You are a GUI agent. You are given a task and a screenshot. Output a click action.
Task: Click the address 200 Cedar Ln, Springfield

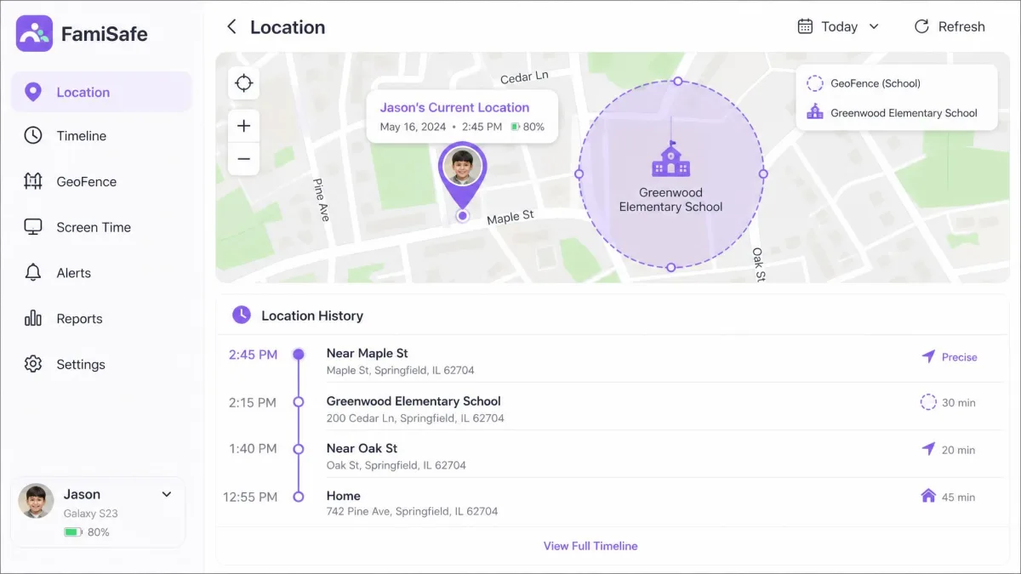pyautogui.click(x=415, y=418)
